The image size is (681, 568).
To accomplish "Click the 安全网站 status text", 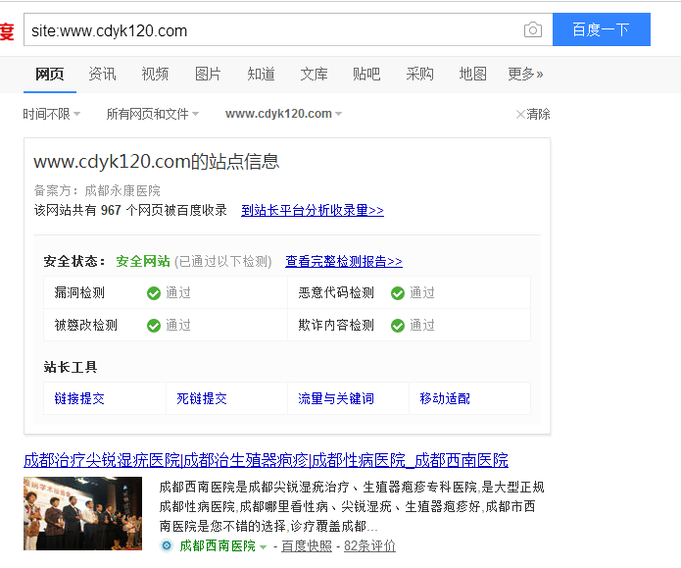I will [143, 261].
